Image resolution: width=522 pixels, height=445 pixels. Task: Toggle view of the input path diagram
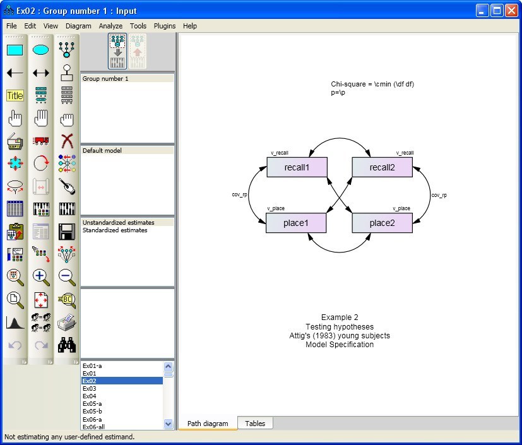click(117, 50)
